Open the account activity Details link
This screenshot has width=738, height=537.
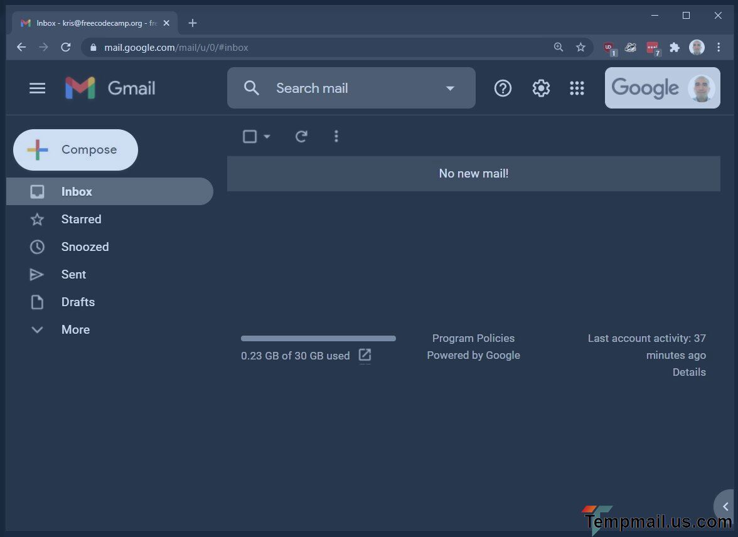[688, 372]
